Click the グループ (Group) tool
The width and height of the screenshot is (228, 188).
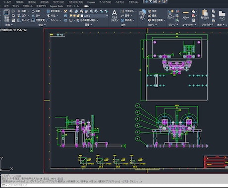[x=171, y=14]
